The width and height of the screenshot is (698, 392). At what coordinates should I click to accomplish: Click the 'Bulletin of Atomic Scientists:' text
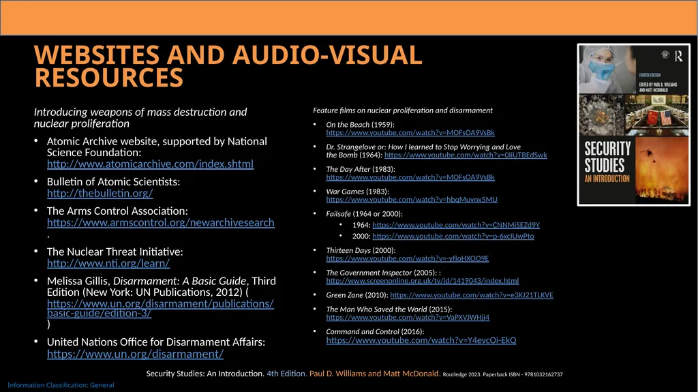pos(114,182)
